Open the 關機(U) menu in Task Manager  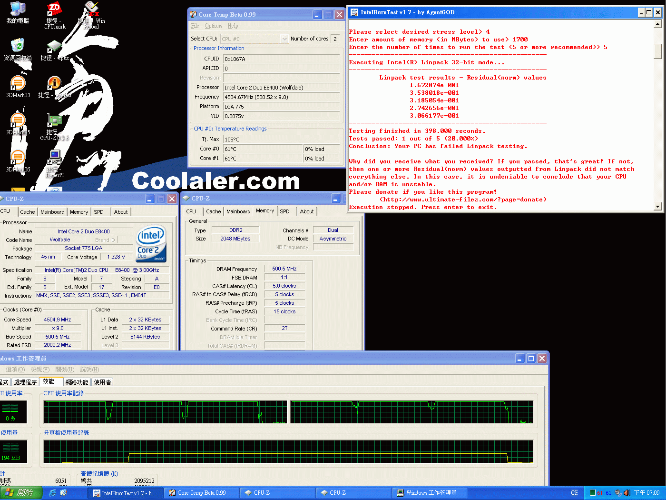65,370
